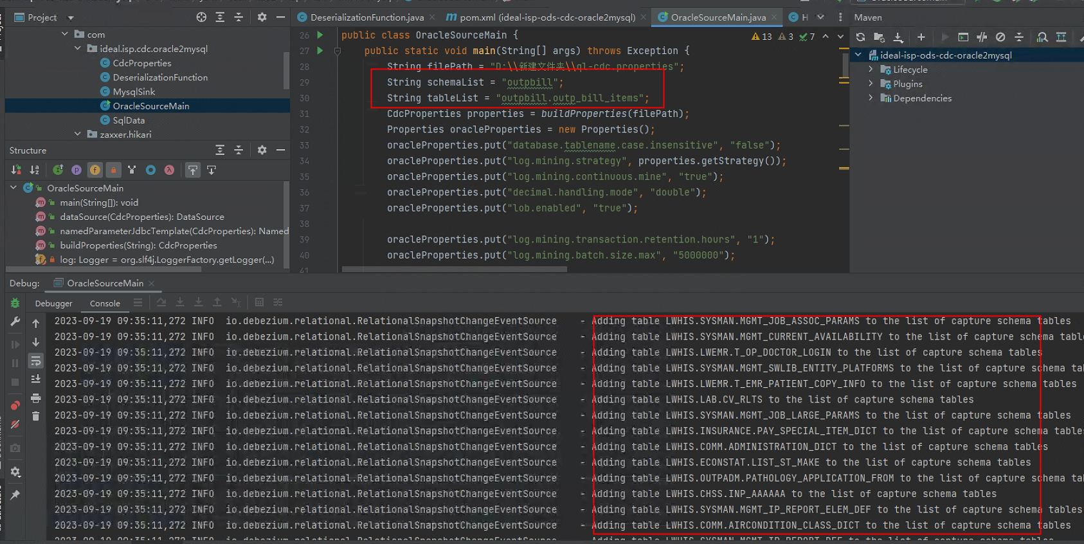Toggle sort by visibility in Structure
The width and height of the screenshot is (1084, 544).
pyautogui.click(x=16, y=170)
